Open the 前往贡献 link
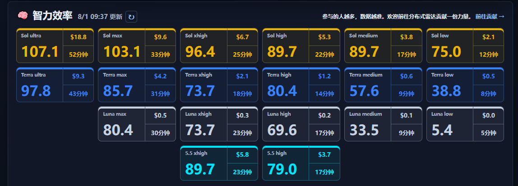The height and width of the screenshot is (186, 518). click(x=490, y=17)
